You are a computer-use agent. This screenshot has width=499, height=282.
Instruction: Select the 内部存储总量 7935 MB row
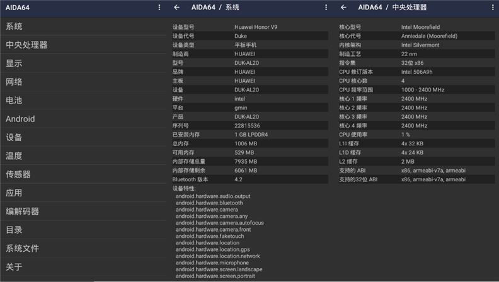[250, 162]
